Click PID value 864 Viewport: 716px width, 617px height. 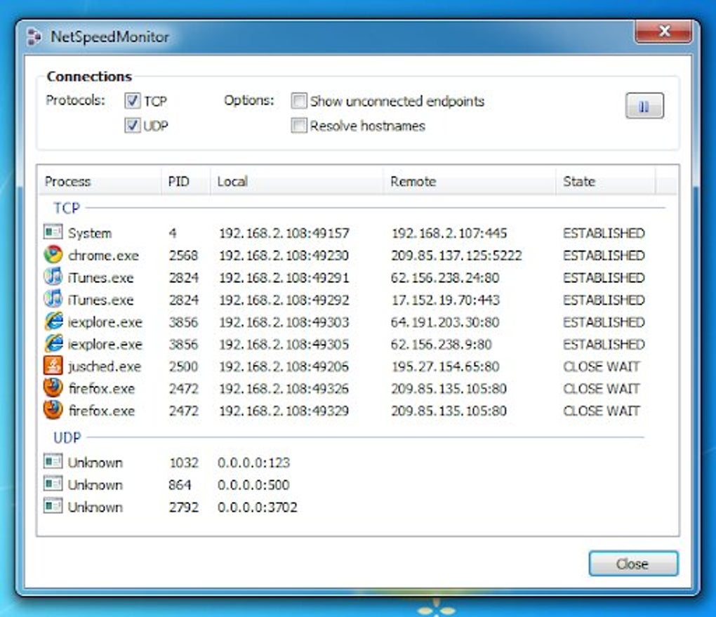pos(180,484)
